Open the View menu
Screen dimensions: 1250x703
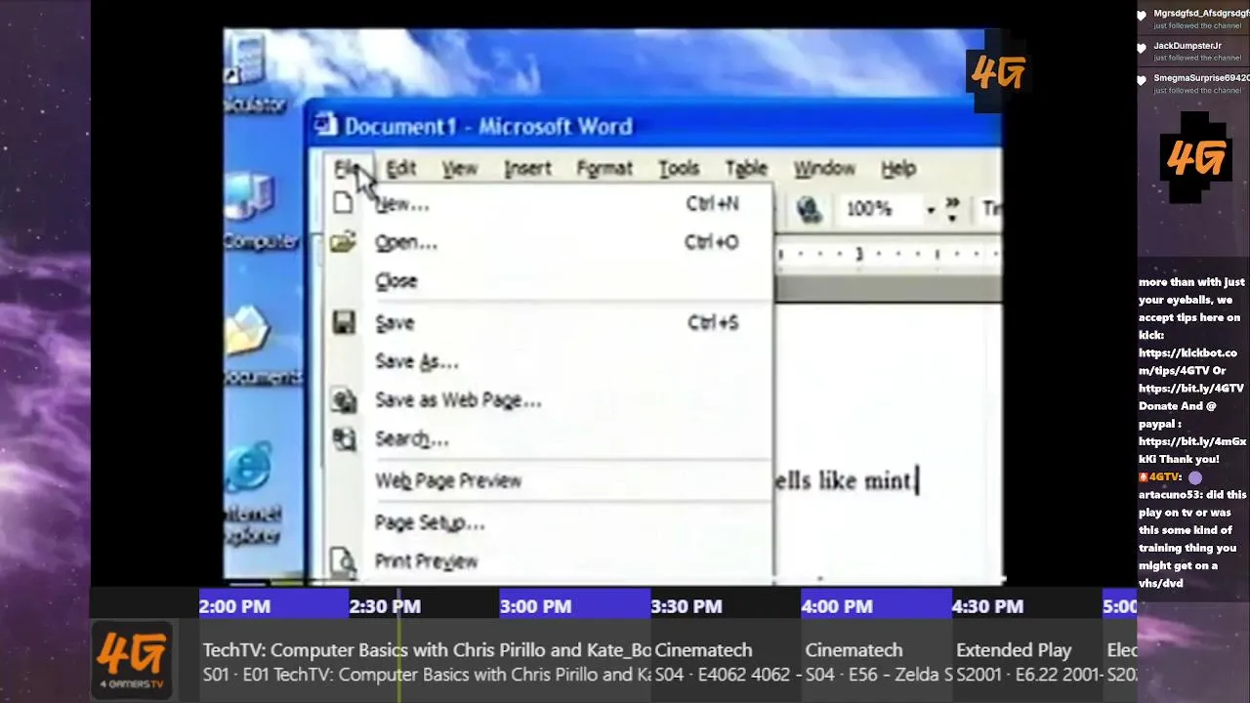459,169
